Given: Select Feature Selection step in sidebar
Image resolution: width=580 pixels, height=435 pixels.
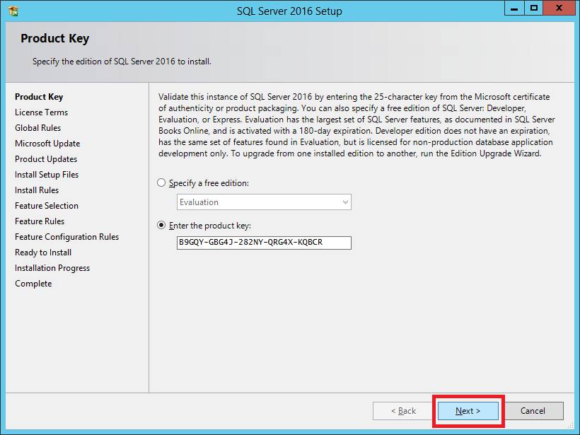Looking at the screenshot, I should pos(47,206).
